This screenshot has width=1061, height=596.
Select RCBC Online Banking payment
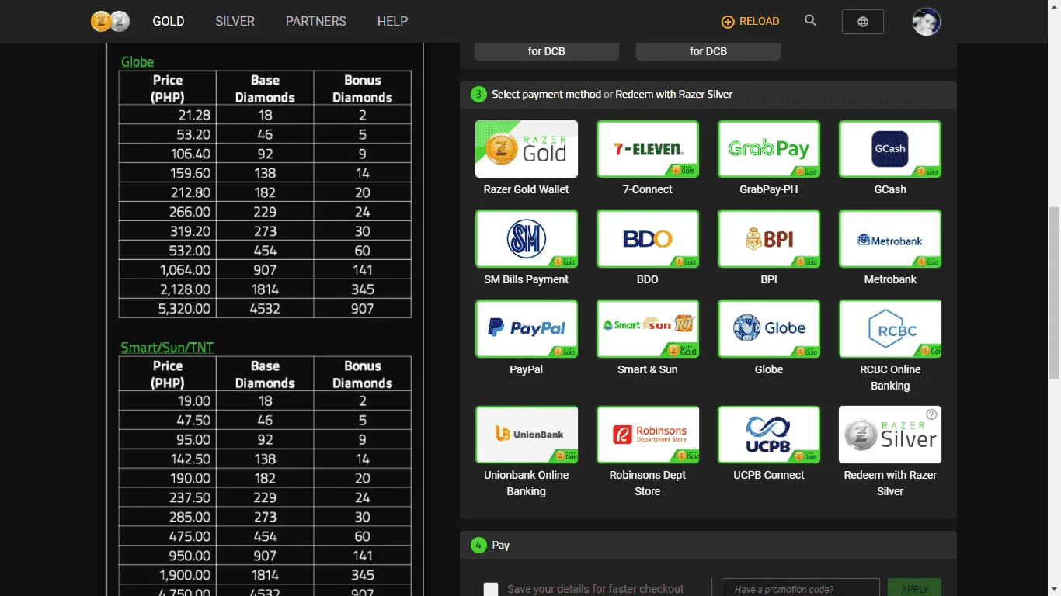[890, 329]
